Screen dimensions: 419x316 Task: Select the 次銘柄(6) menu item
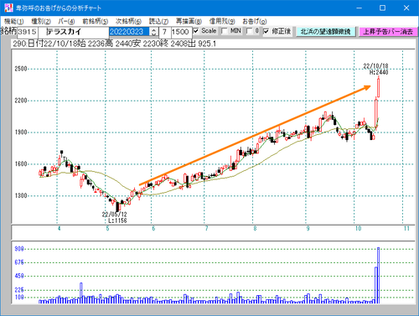coord(128,21)
